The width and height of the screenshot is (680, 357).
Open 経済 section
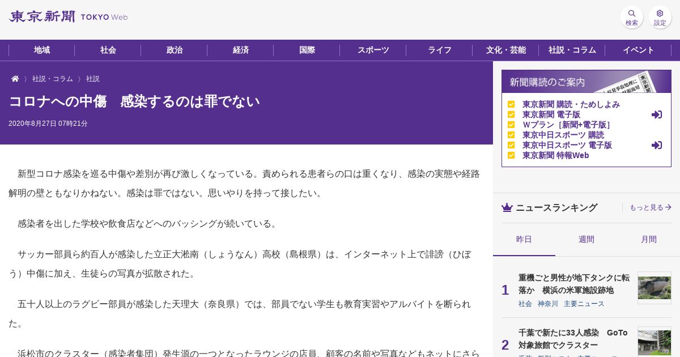coord(241,50)
